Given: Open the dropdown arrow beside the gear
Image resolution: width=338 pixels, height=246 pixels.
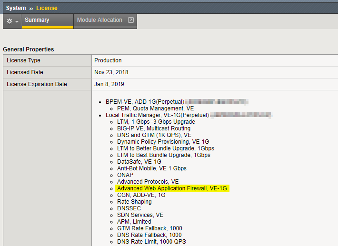Looking at the screenshot, I should point(17,22).
